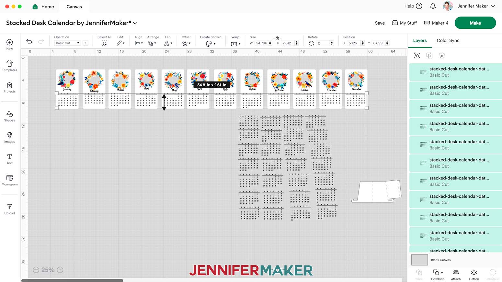Click the Y position input field
The width and height of the screenshot is (502, 282).
(x=378, y=43)
